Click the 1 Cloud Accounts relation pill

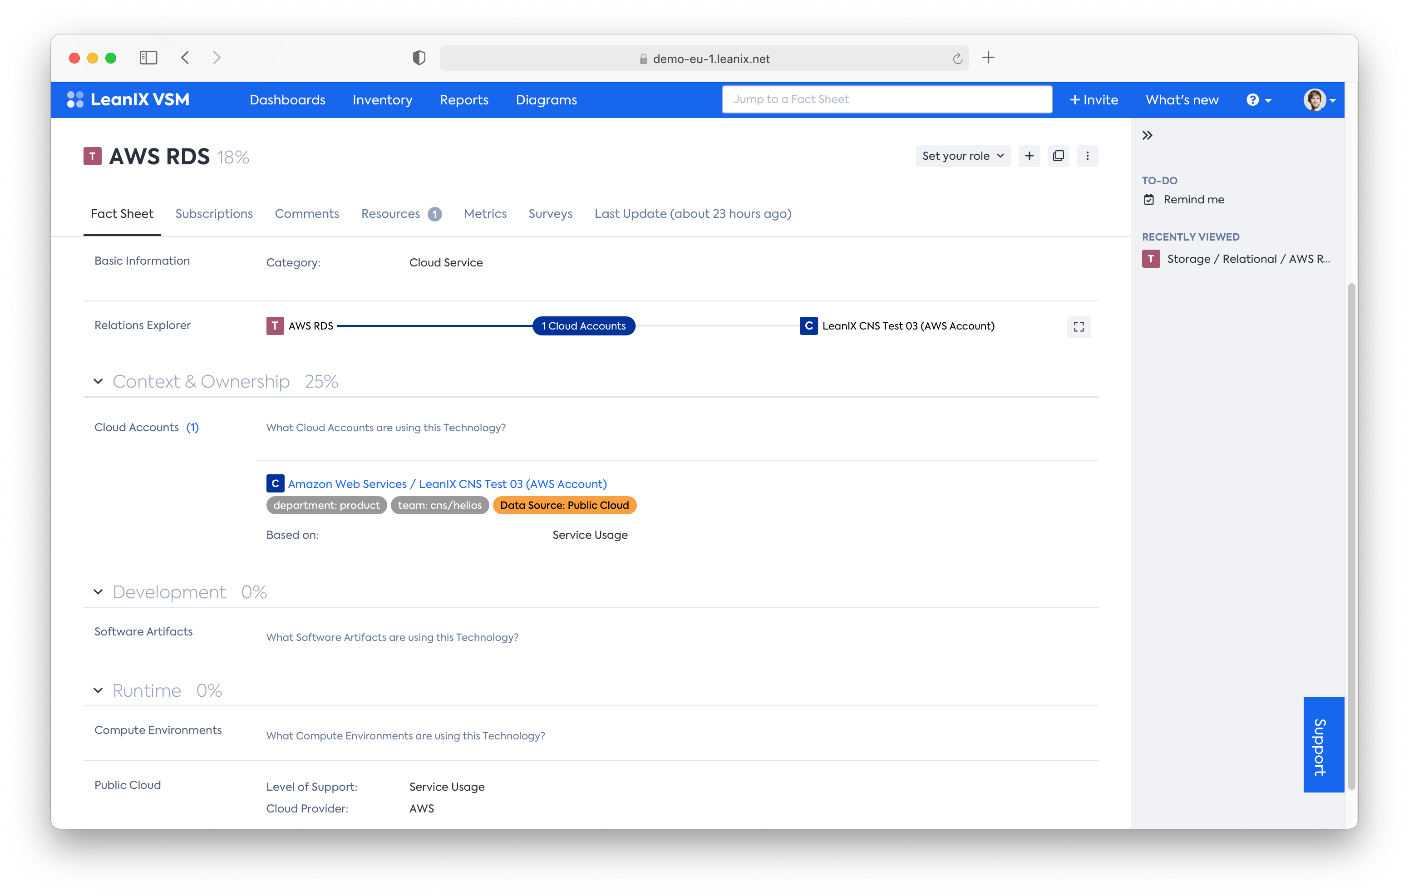pyautogui.click(x=583, y=326)
